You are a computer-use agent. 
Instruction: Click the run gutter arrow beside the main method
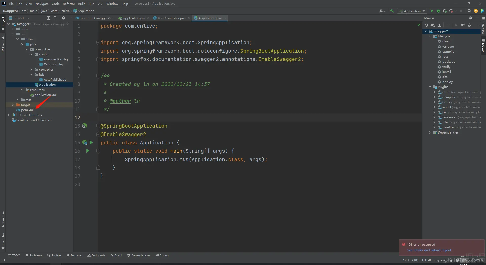pyautogui.click(x=88, y=151)
